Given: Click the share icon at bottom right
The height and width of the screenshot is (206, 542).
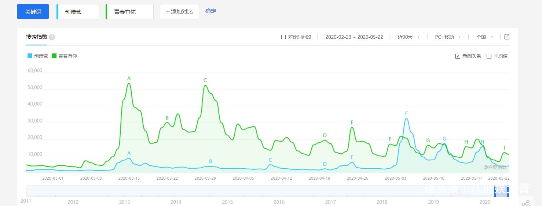Looking at the screenshot, I should pyautogui.click(x=526, y=203).
